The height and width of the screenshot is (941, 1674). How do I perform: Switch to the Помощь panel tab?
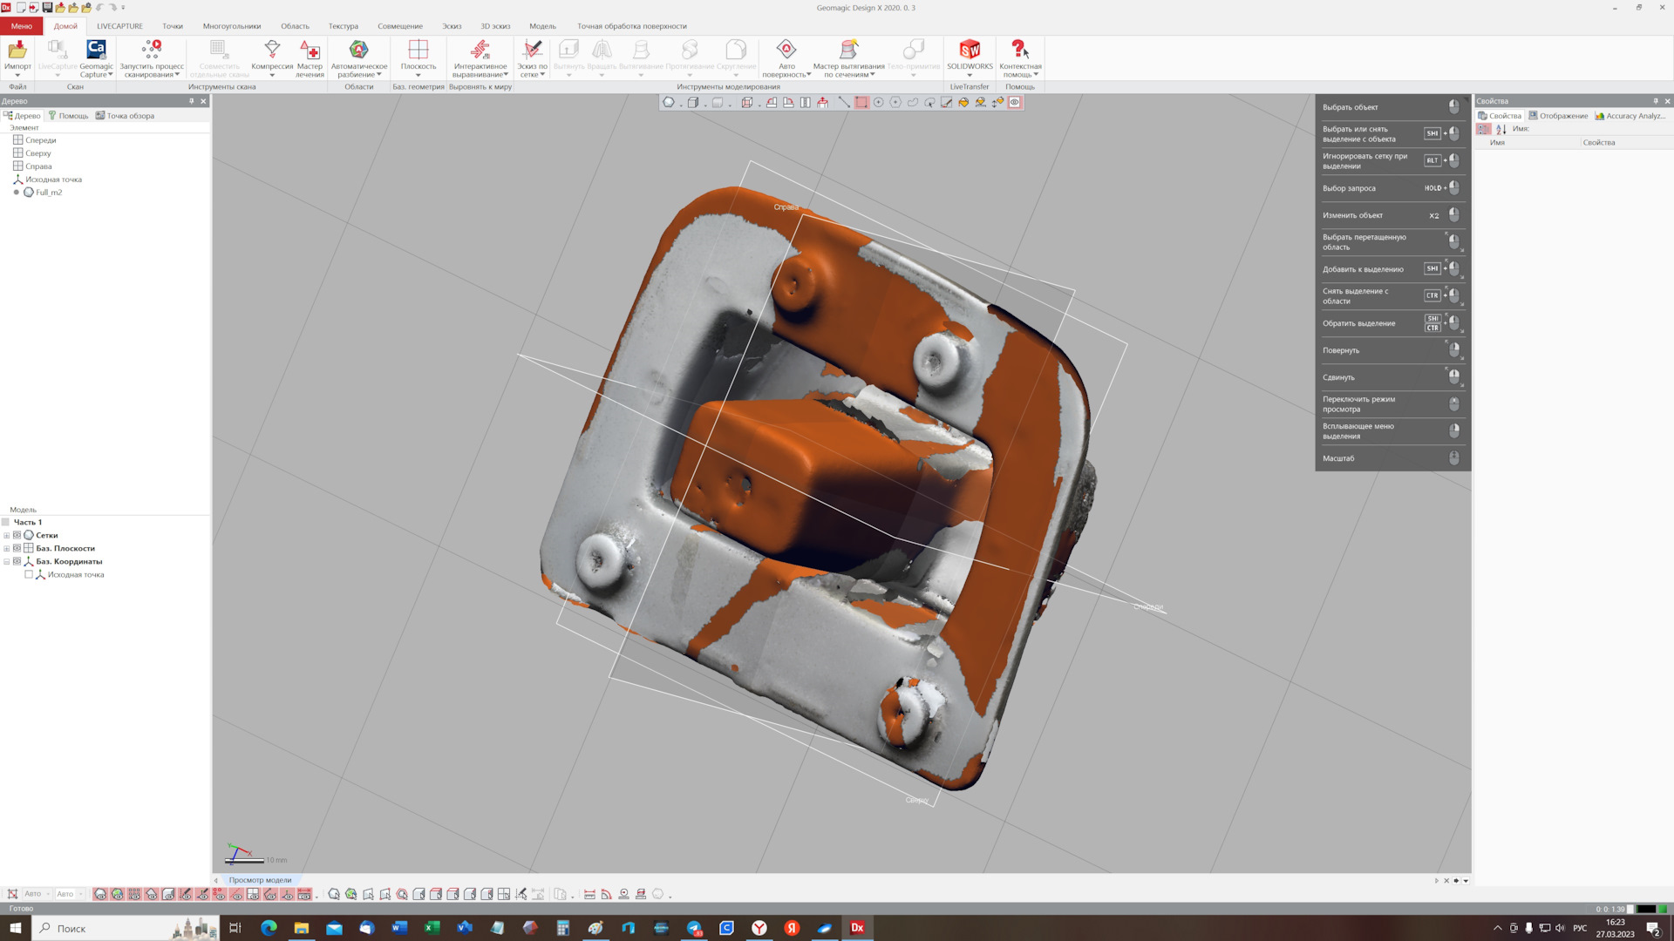tap(68, 116)
